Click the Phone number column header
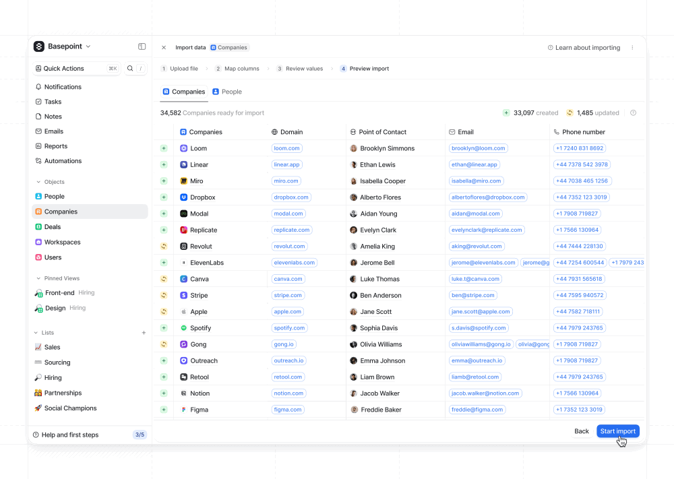 coord(579,132)
